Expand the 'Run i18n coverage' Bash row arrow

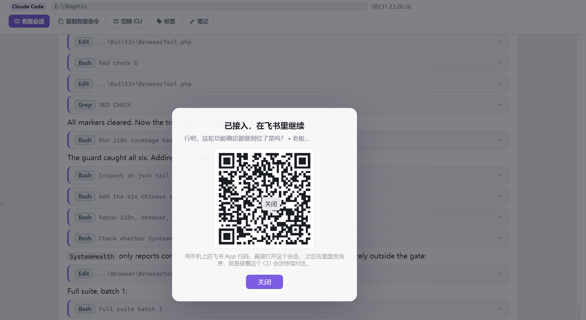(499, 140)
